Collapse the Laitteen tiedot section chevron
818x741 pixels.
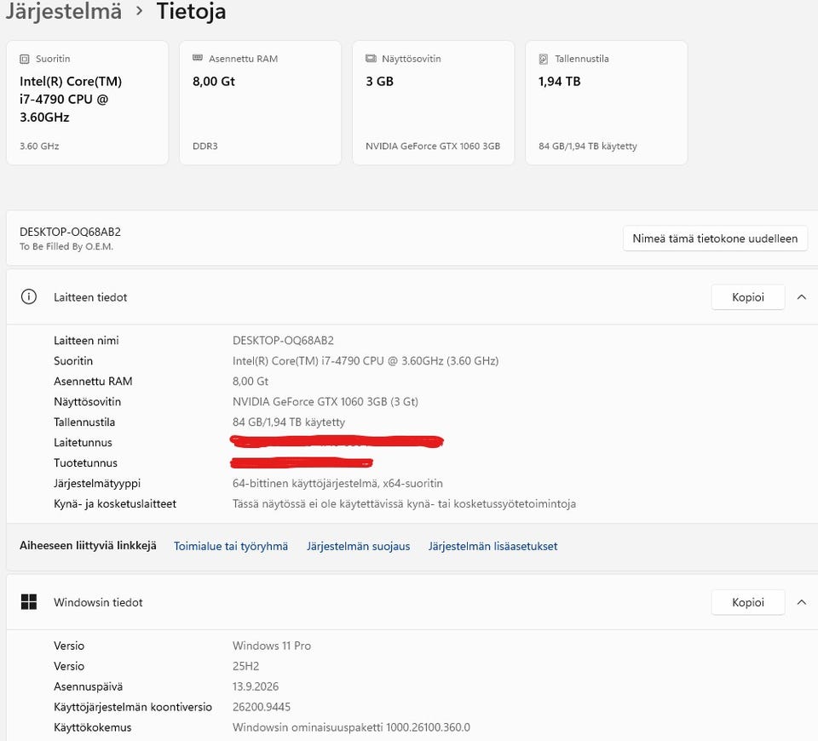(x=802, y=297)
